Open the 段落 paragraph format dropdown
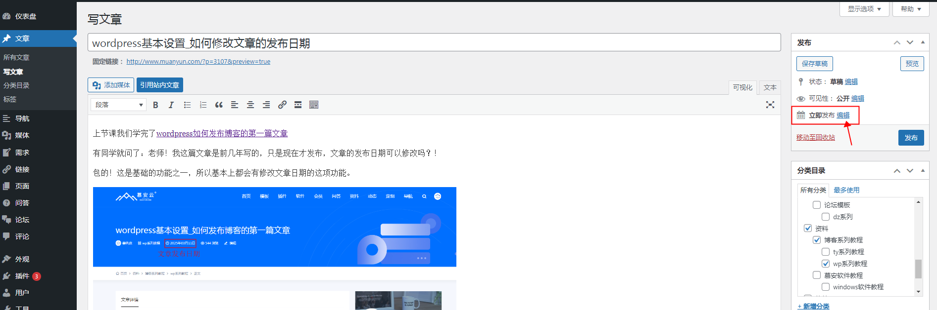The height and width of the screenshot is (310, 937). [119, 105]
